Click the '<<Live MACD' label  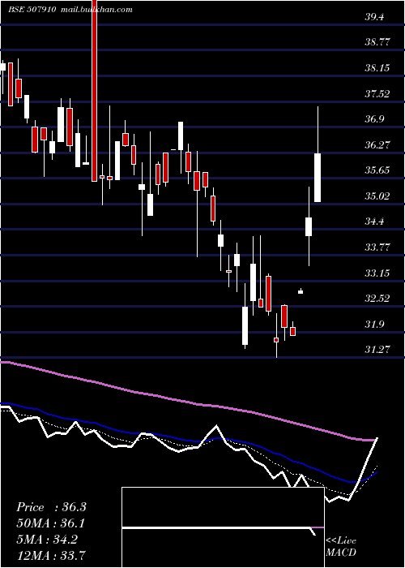coord(341,546)
